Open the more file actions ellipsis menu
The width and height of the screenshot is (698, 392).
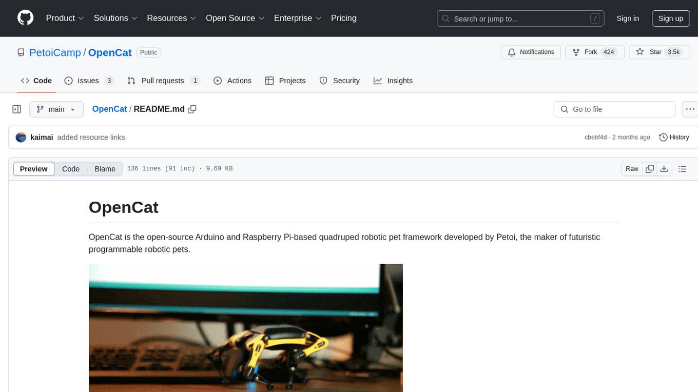coord(690,109)
